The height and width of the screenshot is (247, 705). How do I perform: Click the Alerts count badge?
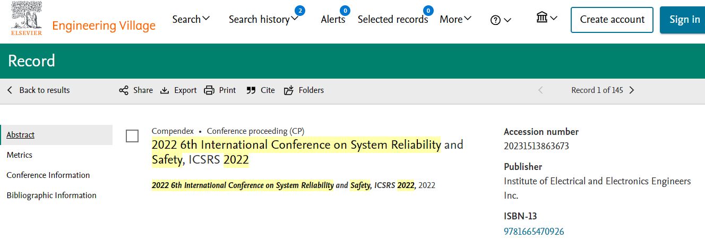click(345, 10)
